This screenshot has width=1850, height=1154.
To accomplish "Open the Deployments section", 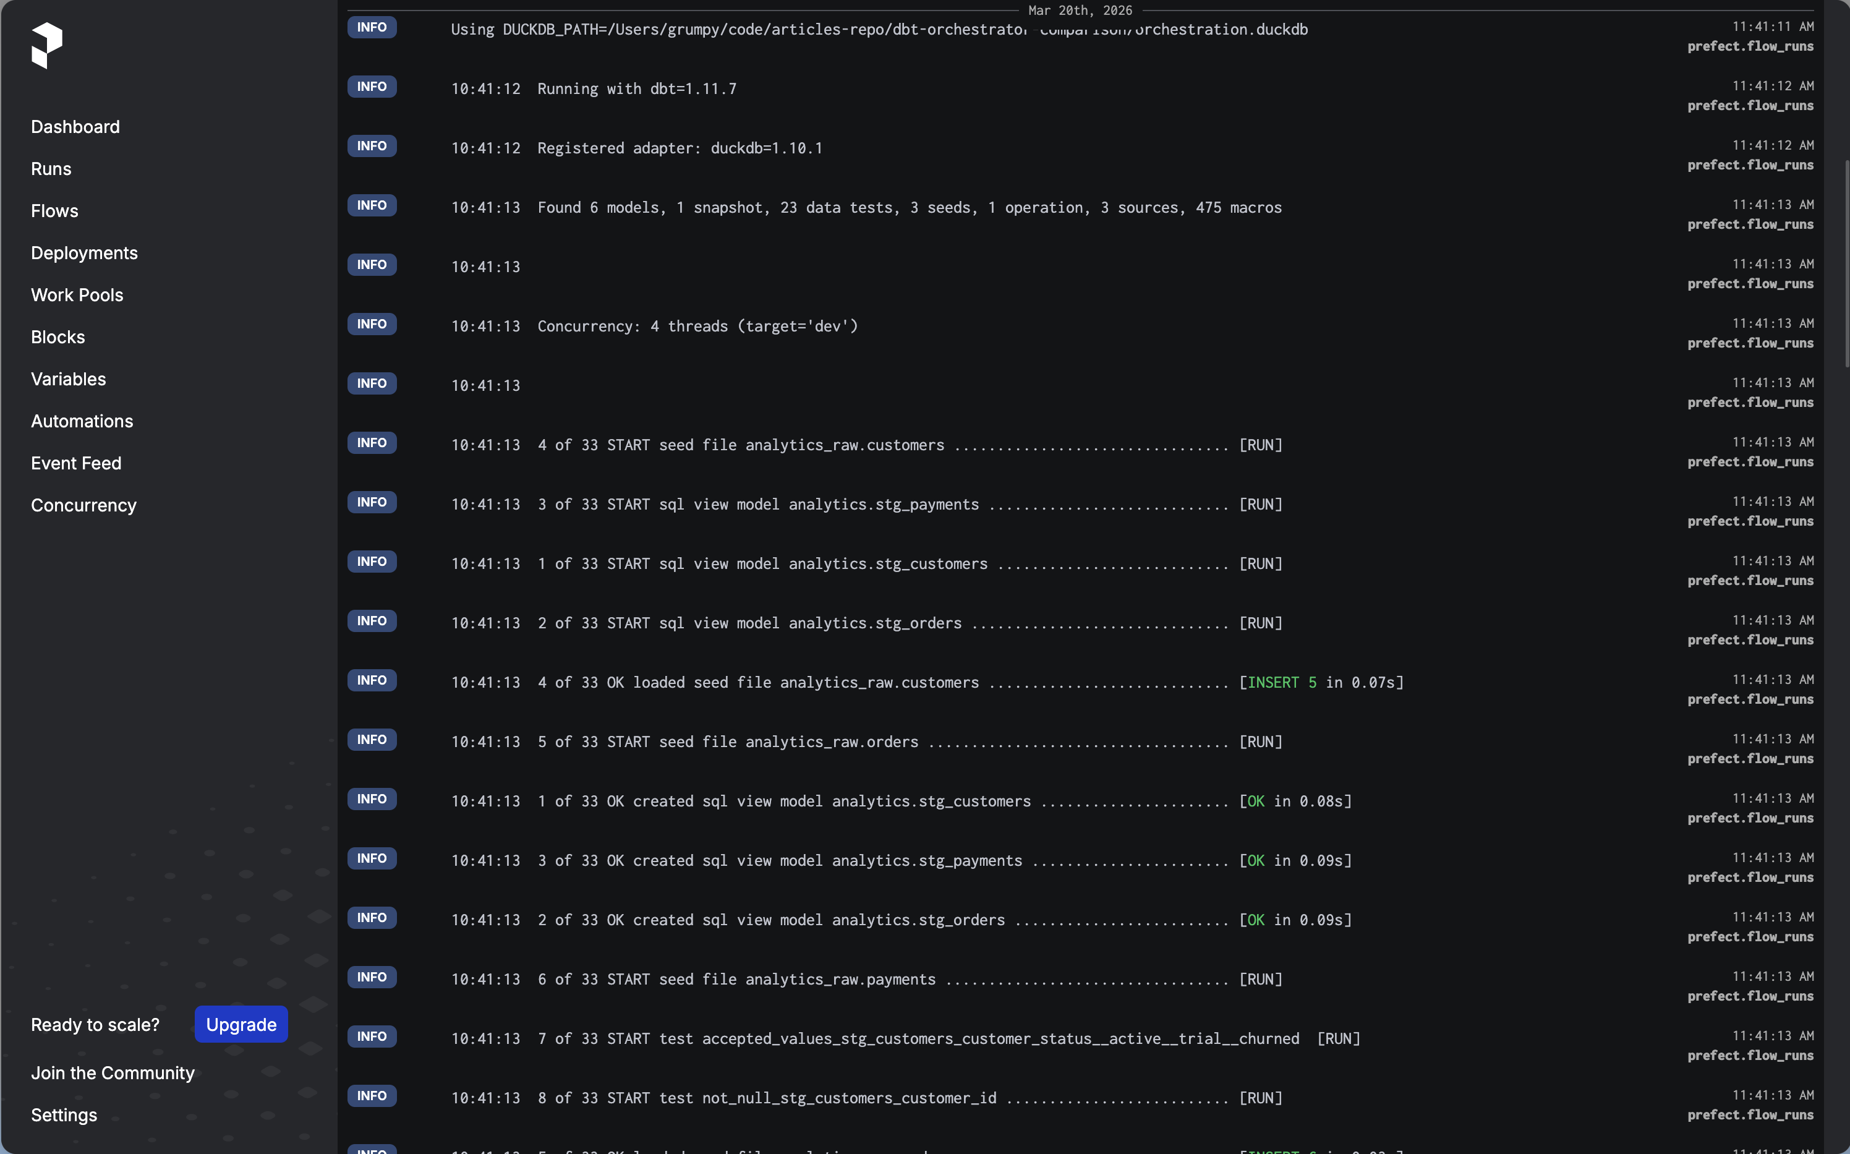I will click(84, 252).
